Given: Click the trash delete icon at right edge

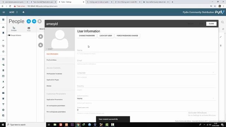Looking at the screenshot, I should tap(221, 46).
